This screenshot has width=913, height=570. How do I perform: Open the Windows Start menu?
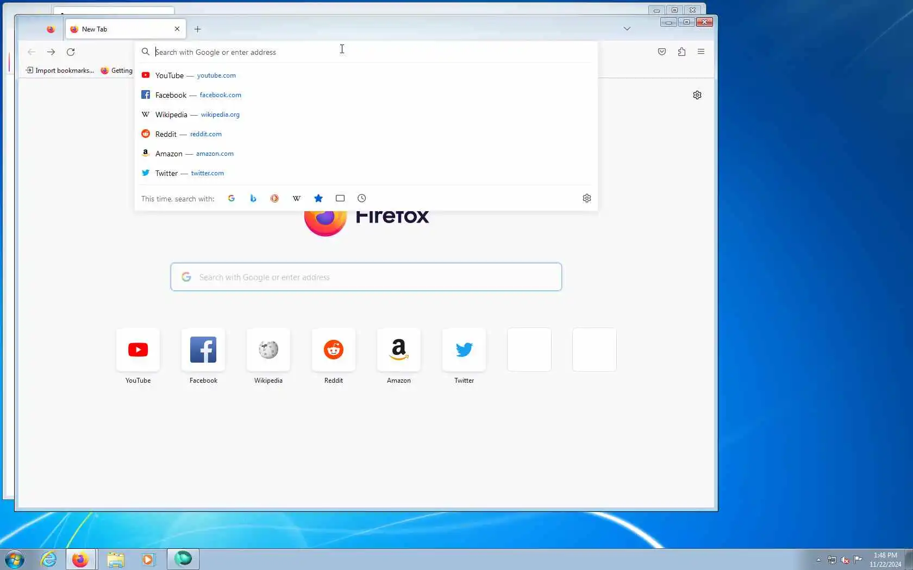(x=15, y=559)
